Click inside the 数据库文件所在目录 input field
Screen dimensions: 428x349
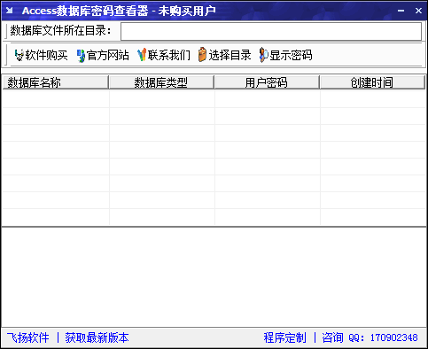[x=271, y=31]
